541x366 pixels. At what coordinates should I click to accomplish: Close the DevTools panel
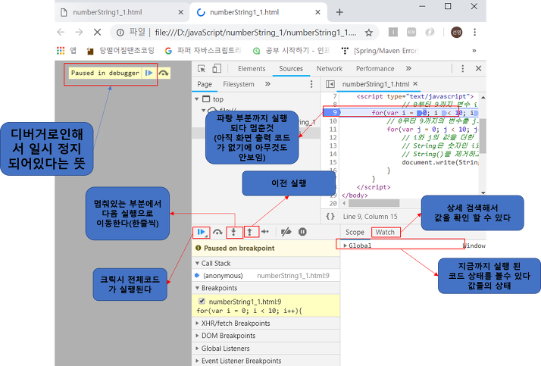(478, 68)
